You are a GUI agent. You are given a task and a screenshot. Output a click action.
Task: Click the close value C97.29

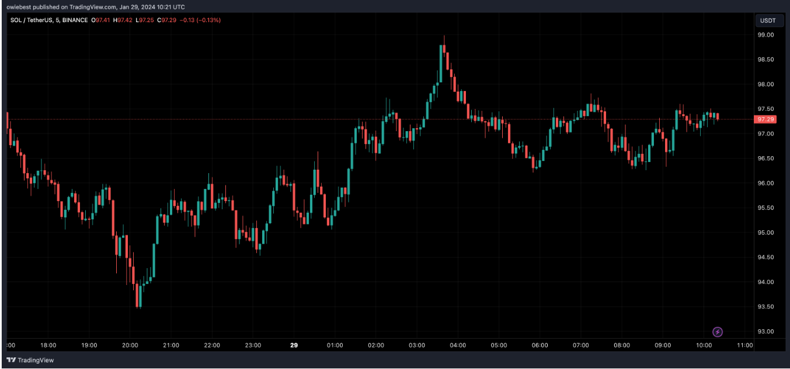tap(169, 20)
